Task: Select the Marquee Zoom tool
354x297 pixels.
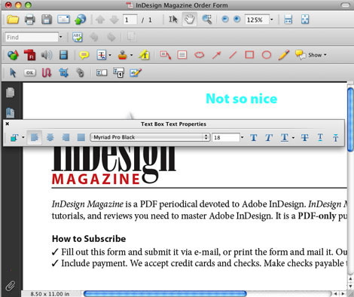Action: 207,20
